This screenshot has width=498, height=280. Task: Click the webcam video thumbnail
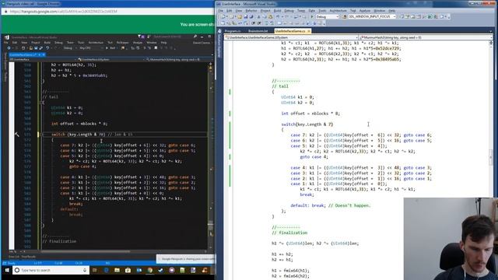(451, 239)
